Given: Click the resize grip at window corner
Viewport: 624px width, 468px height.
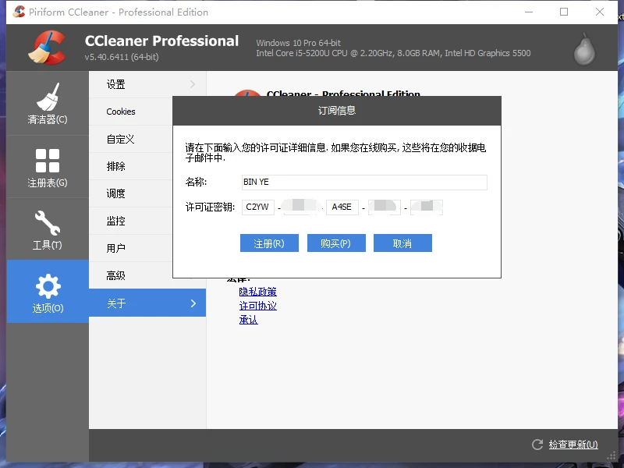Looking at the screenshot, I should 612,456.
